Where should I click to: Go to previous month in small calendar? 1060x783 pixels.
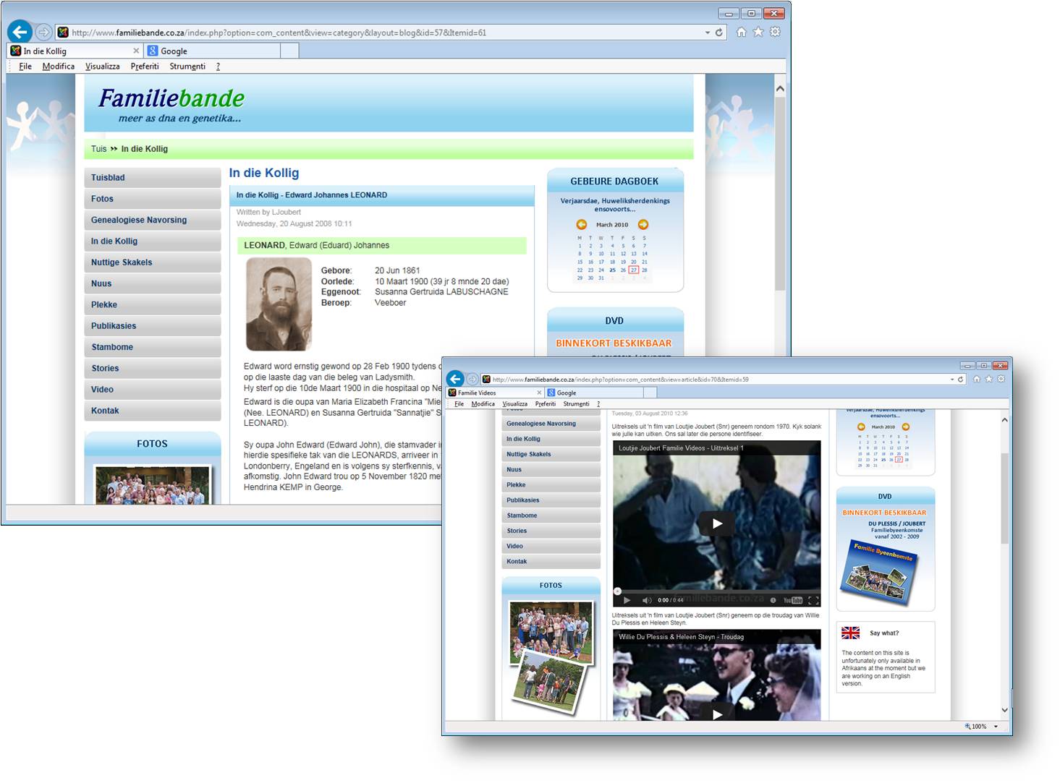[861, 427]
